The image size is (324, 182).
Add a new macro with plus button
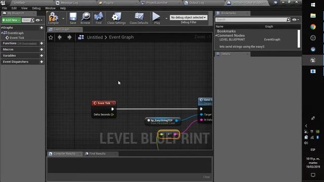[42, 50]
